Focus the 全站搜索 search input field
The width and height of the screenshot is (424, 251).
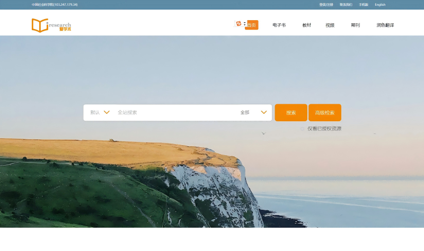click(x=175, y=112)
